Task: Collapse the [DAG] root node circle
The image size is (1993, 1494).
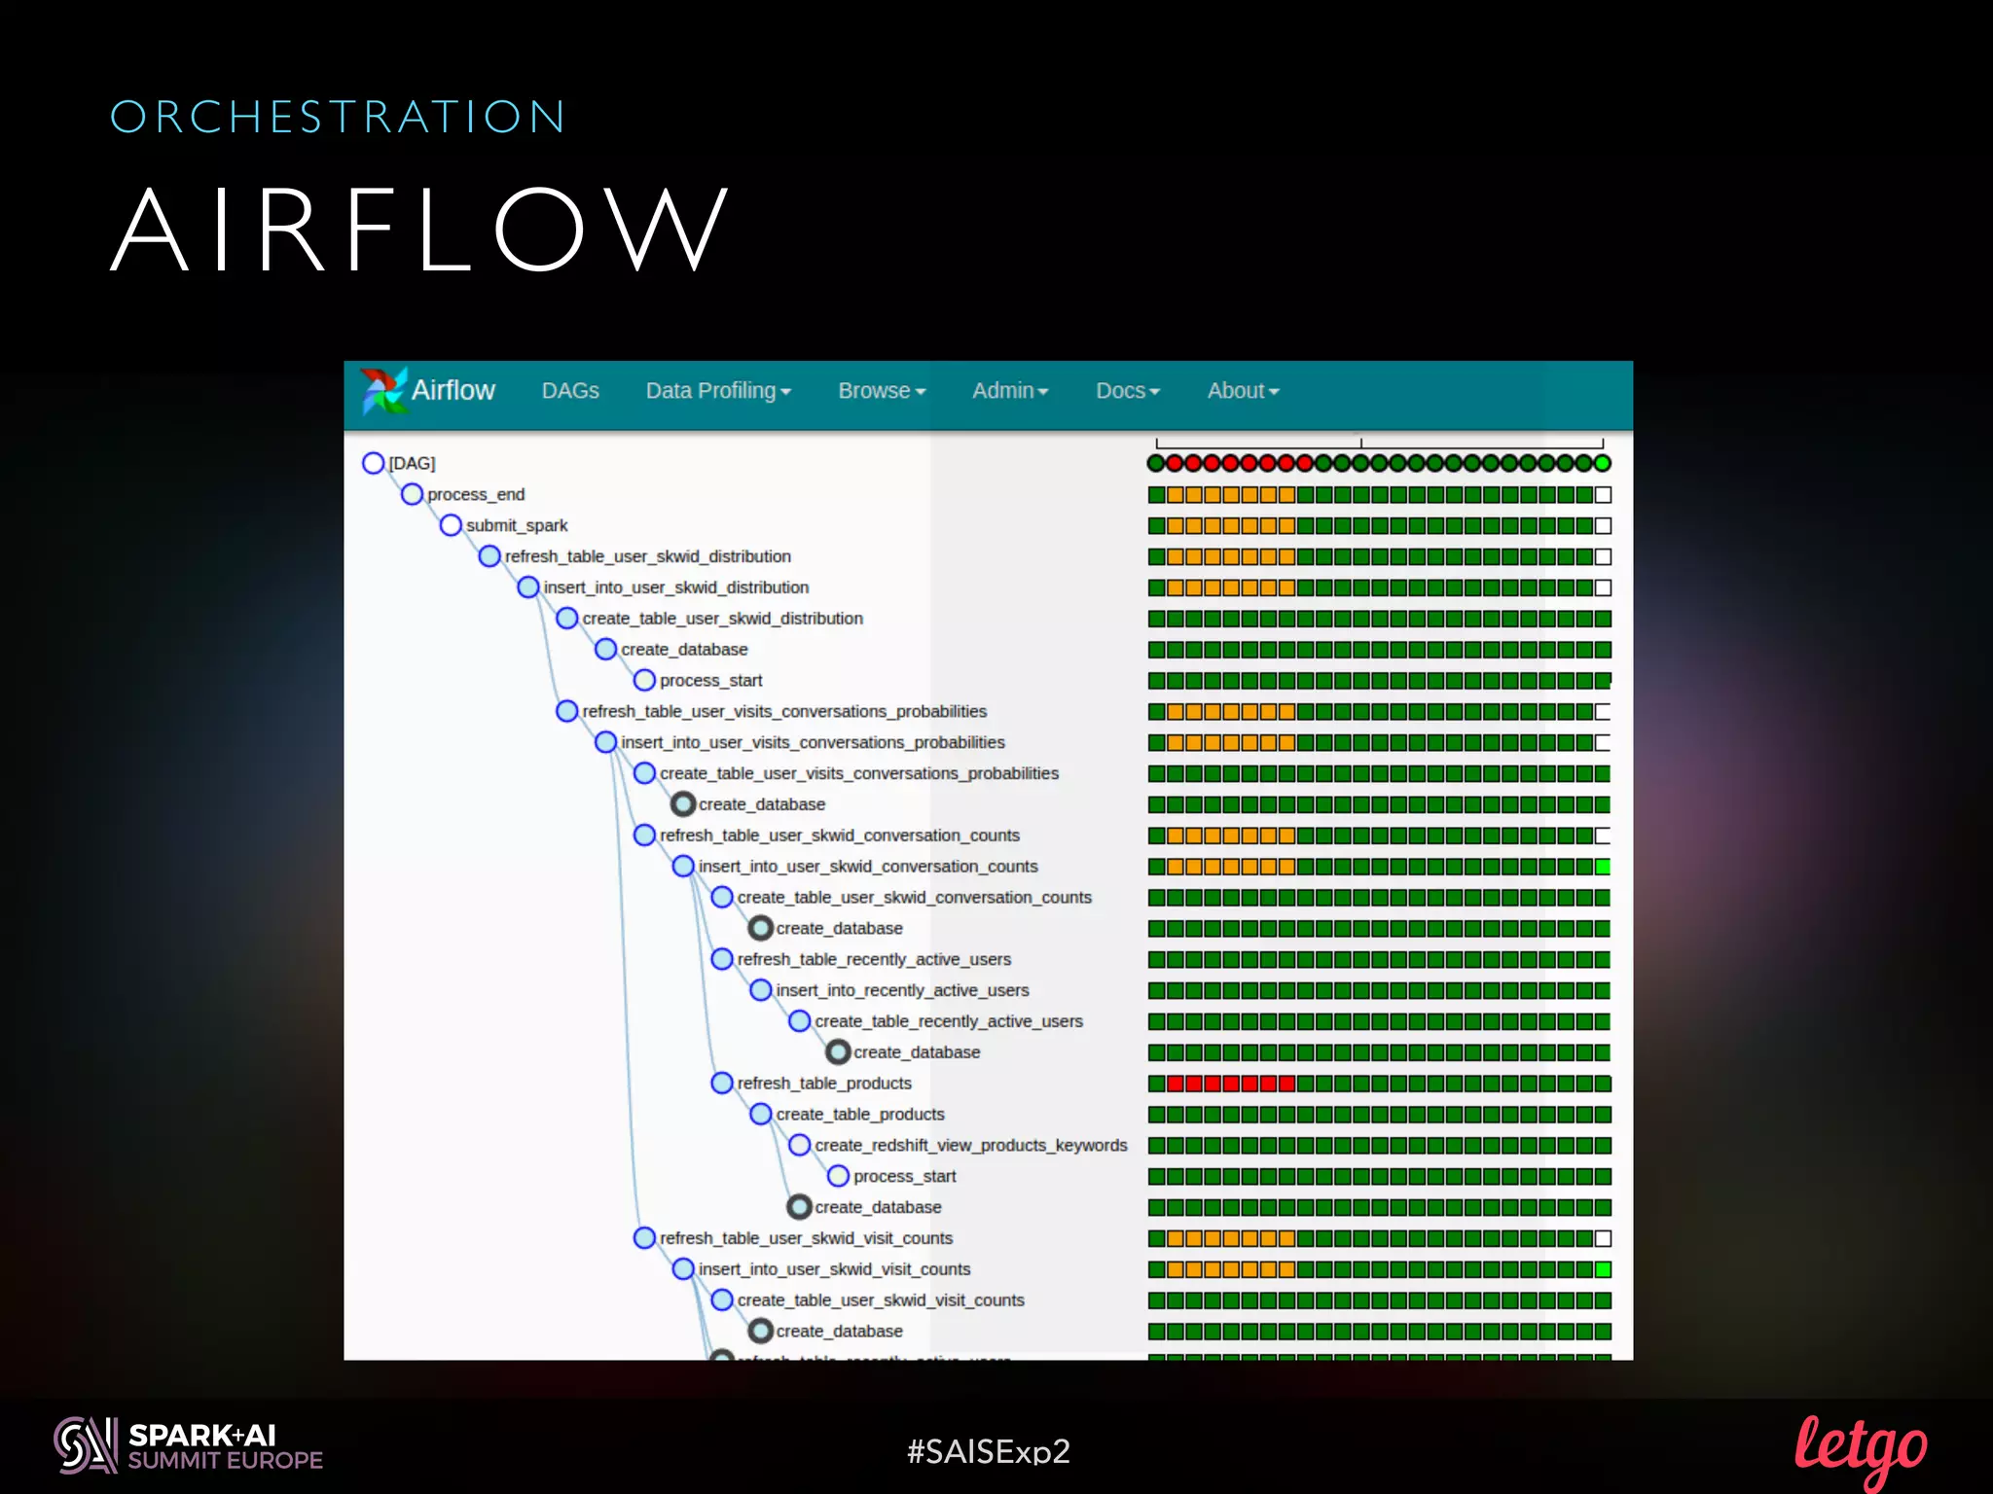Action: click(373, 463)
